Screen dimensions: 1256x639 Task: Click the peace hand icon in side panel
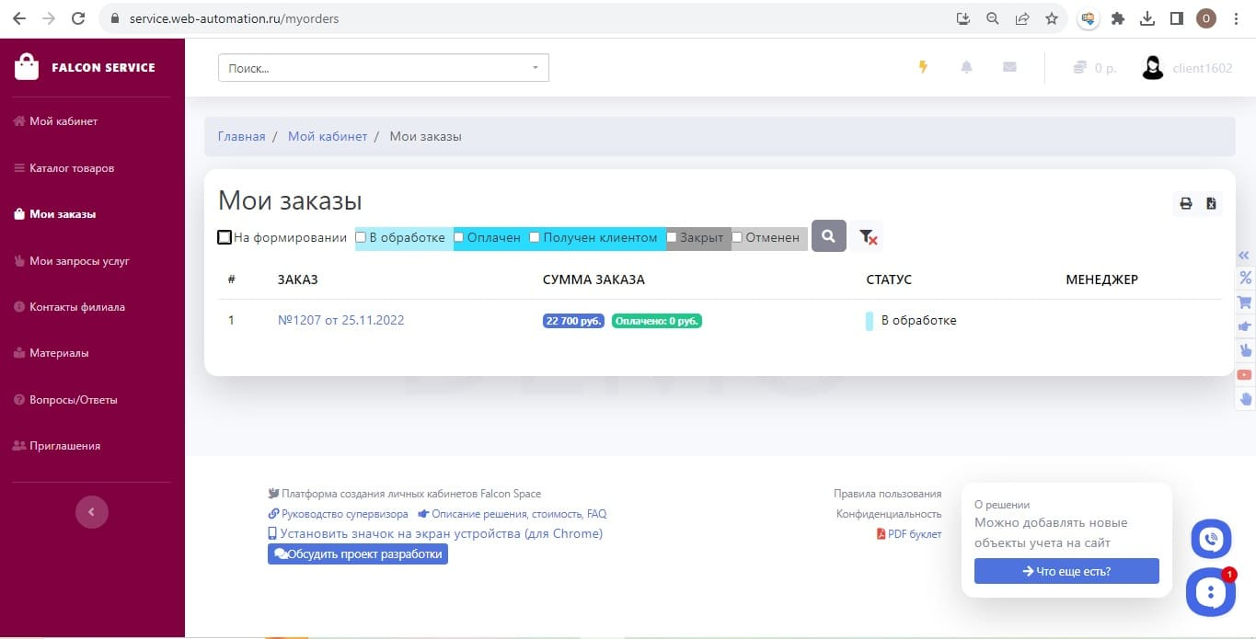click(1245, 350)
